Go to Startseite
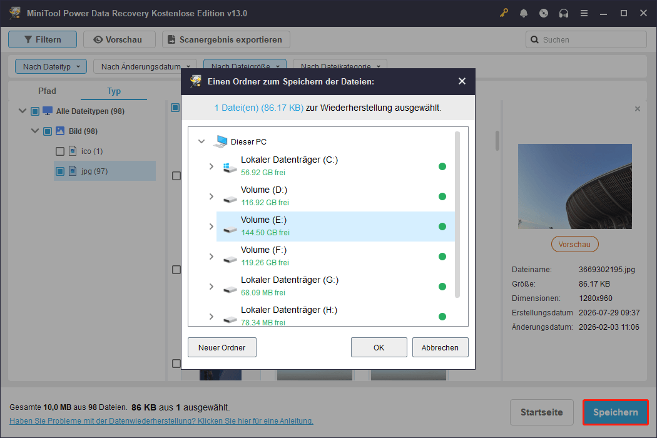This screenshot has width=657, height=438. click(x=542, y=412)
